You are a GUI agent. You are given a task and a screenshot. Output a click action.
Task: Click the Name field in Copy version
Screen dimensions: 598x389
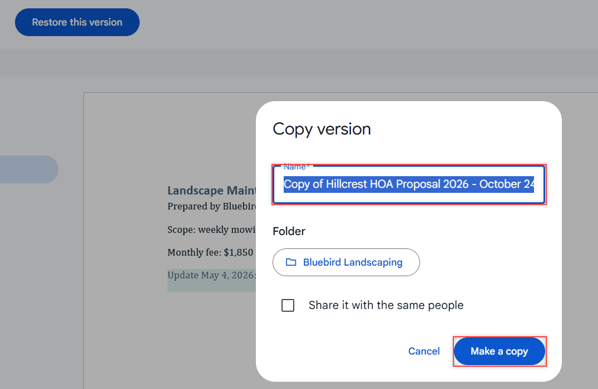click(409, 184)
